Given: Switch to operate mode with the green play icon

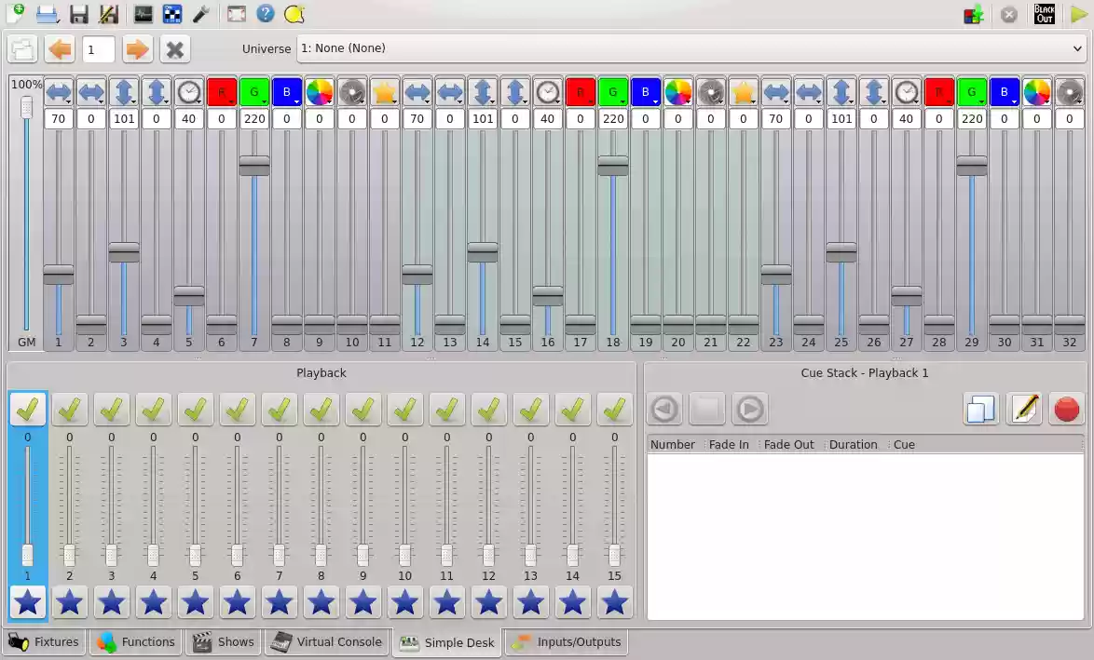Looking at the screenshot, I should coord(1079,14).
